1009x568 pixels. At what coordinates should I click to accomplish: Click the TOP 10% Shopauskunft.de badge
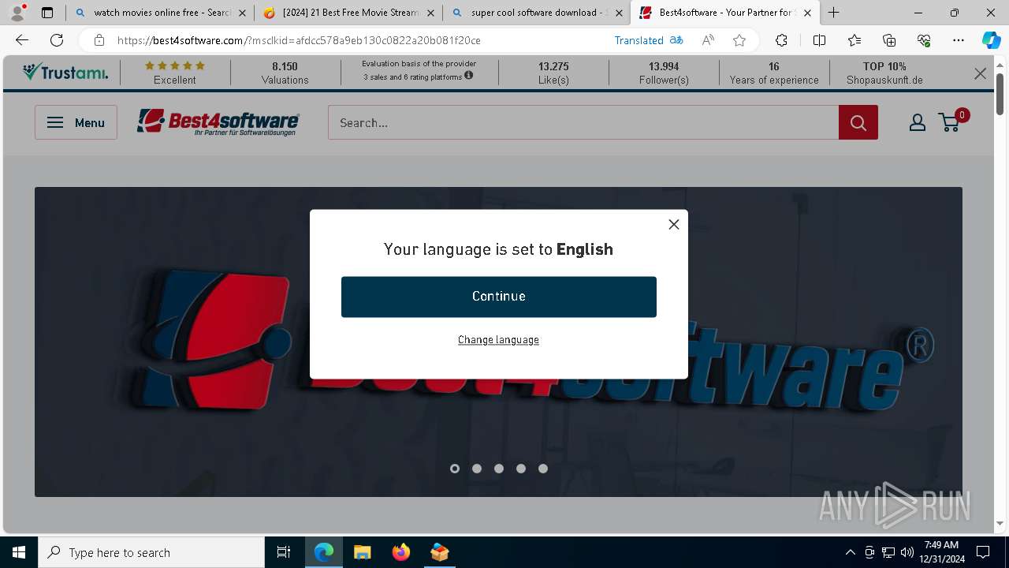click(884, 73)
